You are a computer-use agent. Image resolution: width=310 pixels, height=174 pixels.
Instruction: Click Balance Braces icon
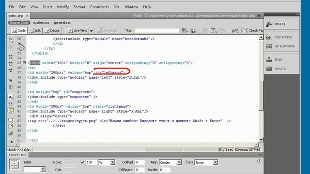click(11, 87)
